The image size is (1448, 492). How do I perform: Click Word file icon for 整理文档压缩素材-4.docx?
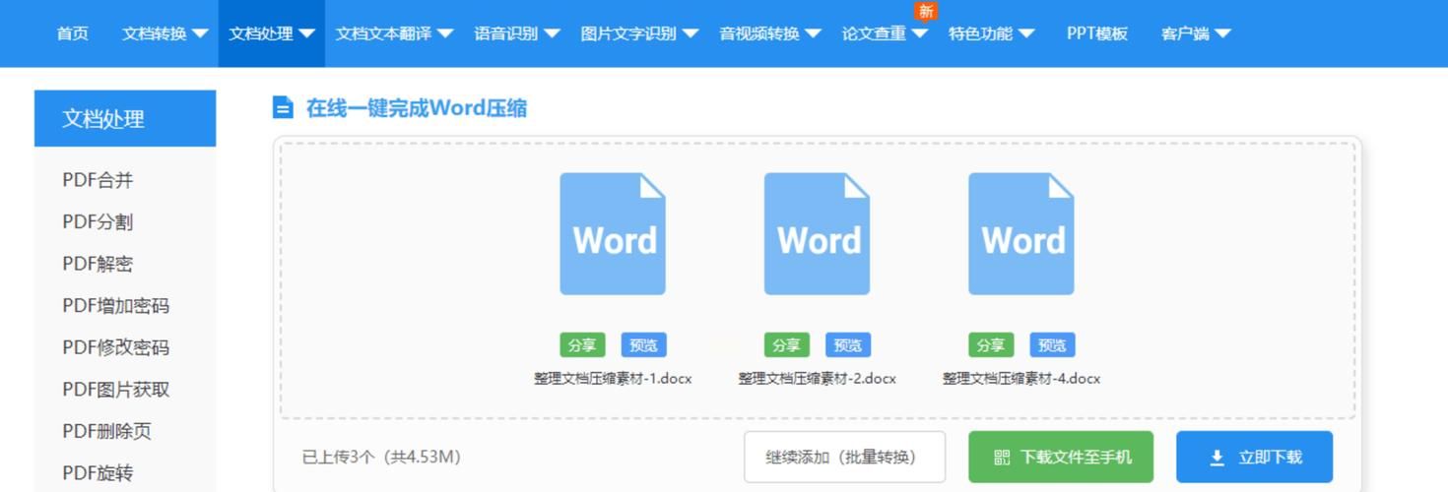point(1021,234)
